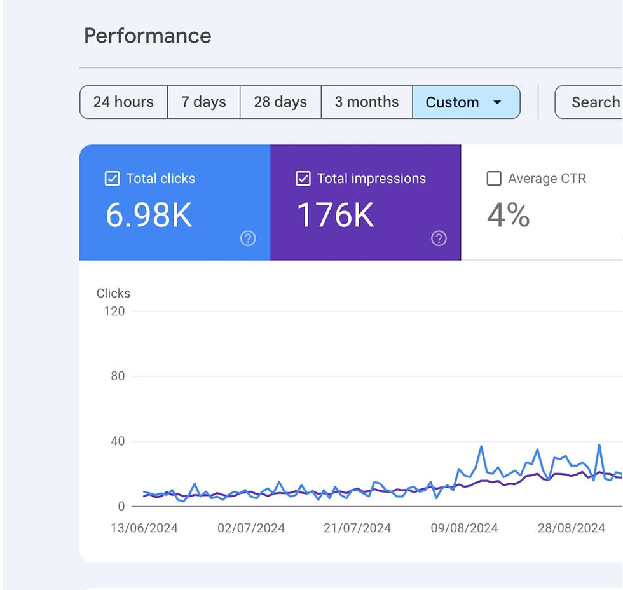Enable the Average CTR checkbox
Screen dimensions: 623x590
494,179
